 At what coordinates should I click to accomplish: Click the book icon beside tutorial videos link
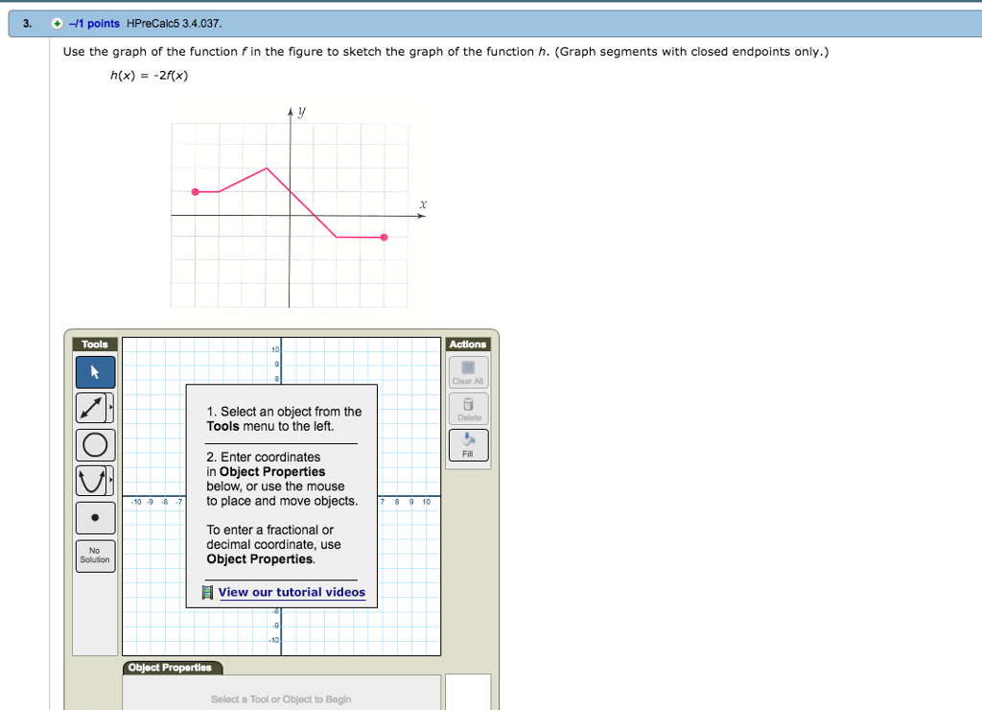tap(207, 592)
